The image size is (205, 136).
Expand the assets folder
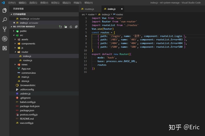(44, 39)
